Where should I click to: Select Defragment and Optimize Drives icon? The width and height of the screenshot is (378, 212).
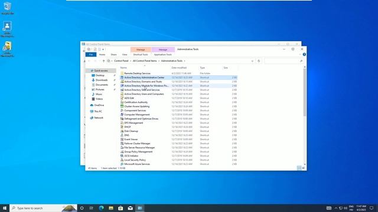(122, 118)
